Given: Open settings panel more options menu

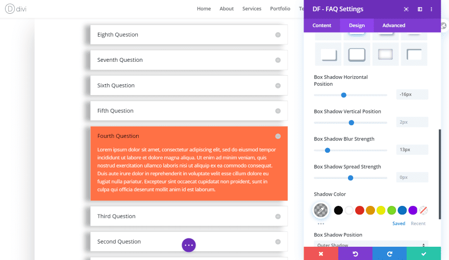Looking at the screenshot, I should pos(431,9).
